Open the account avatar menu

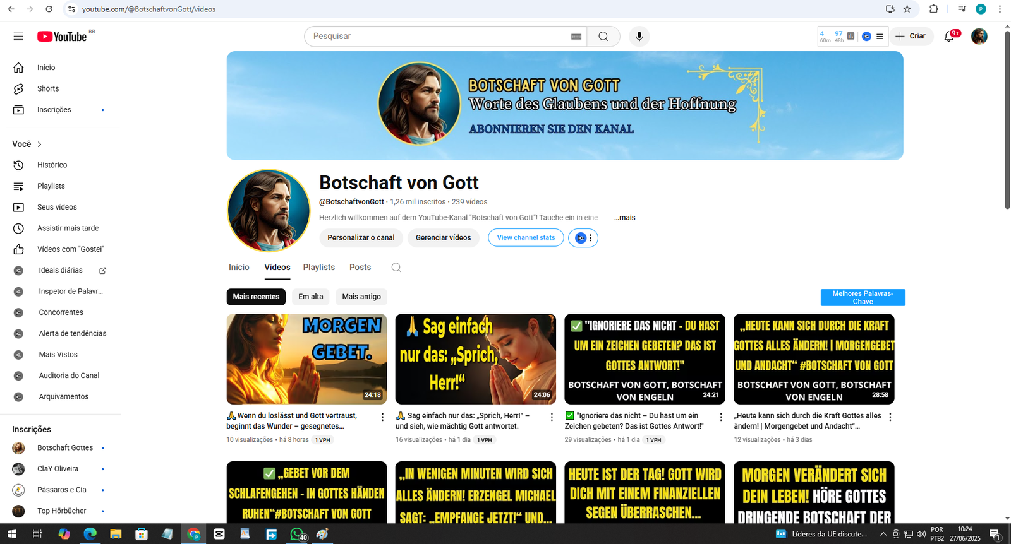[979, 37]
